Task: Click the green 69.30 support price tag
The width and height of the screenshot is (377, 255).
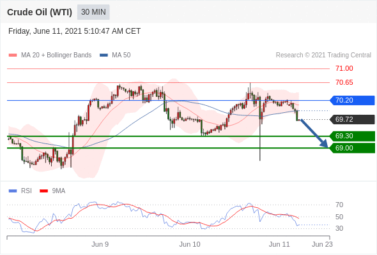Action: coord(352,136)
